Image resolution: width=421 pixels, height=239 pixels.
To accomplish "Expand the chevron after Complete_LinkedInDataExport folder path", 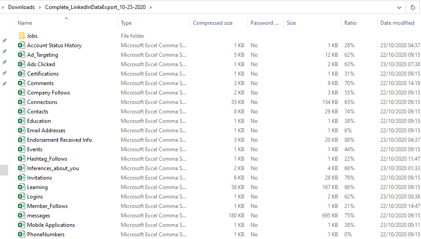I will 151,7.
